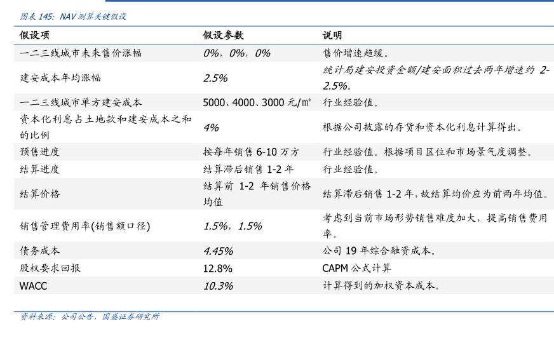Select the "假设项" column header

tap(34, 36)
